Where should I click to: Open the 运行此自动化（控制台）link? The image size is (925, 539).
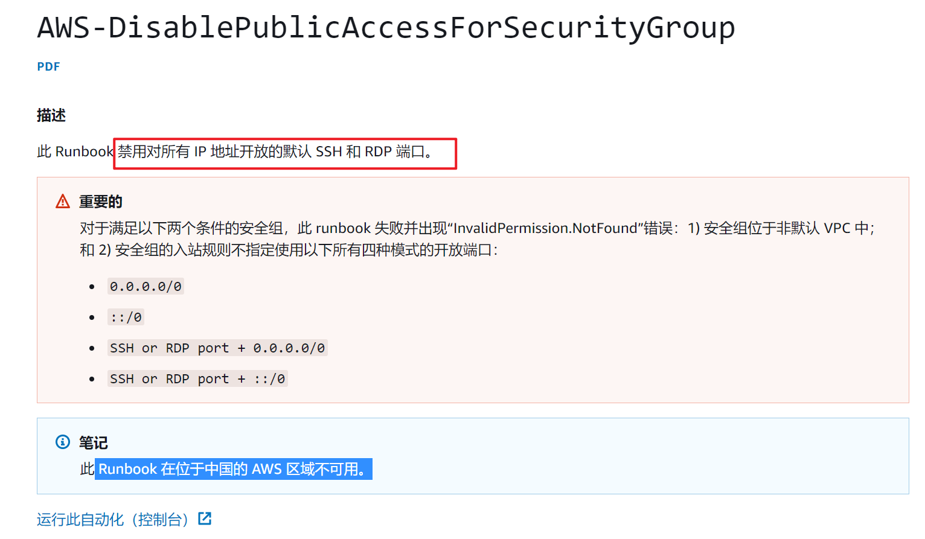[112, 520]
